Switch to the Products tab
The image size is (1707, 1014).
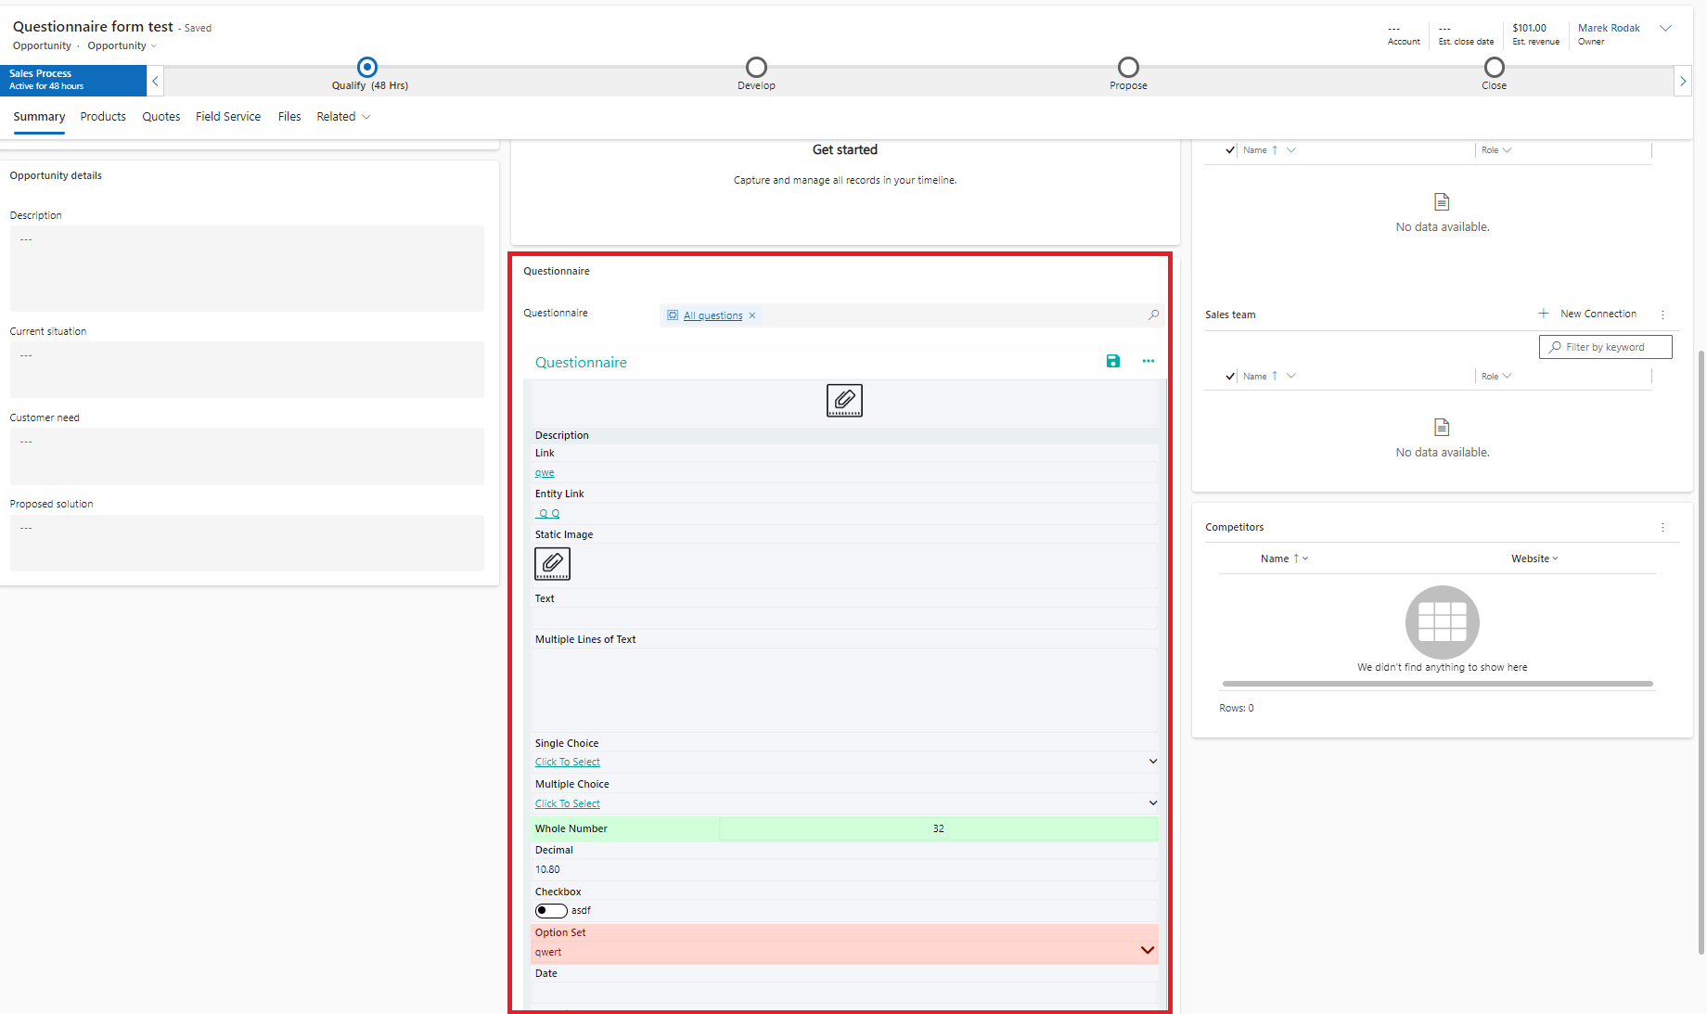[x=103, y=117]
